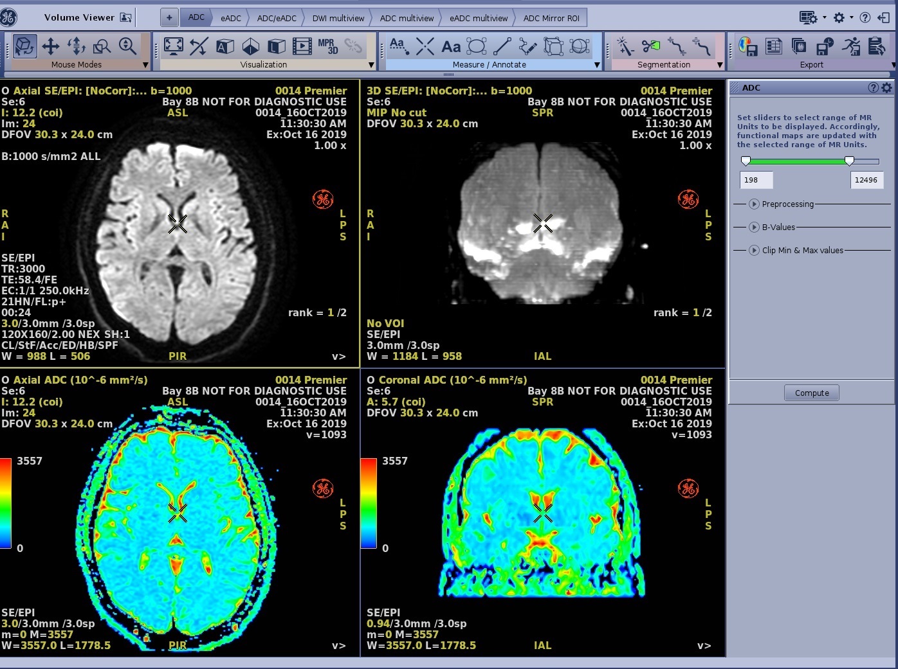This screenshot has height=669, width=898.
Task: Open the cine movie player icon
Action: [x=302, y=46]
